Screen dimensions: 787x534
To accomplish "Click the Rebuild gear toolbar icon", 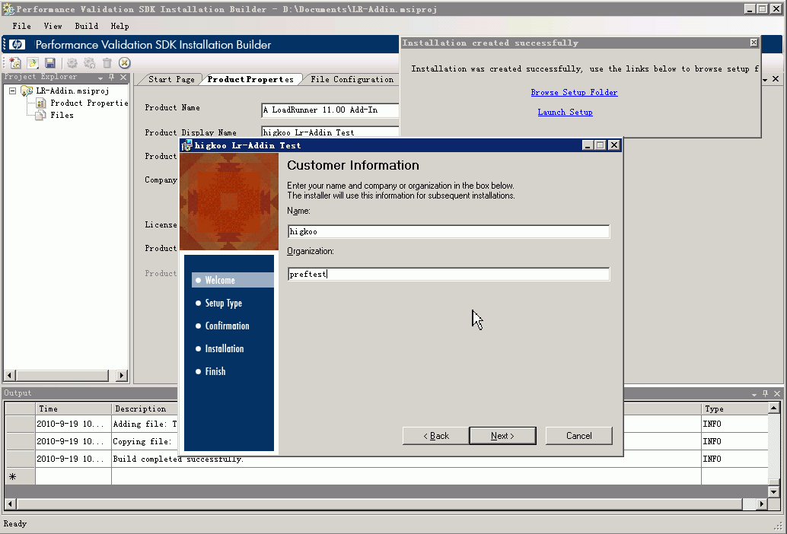I will coord(89,62).
